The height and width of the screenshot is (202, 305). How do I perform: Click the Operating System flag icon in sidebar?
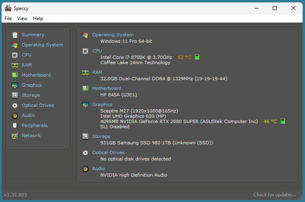pos(15,45)
